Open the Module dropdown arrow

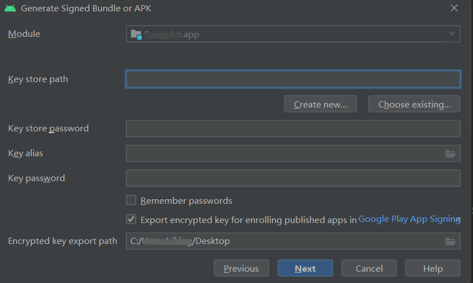pos(452,35)
